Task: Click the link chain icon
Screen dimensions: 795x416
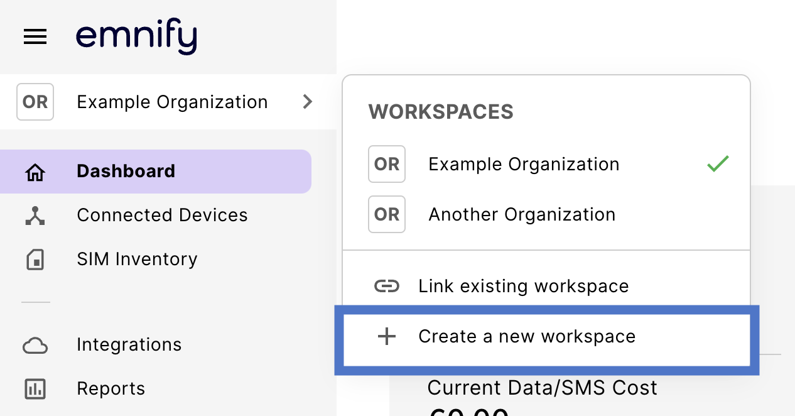Action: point(386,287)
